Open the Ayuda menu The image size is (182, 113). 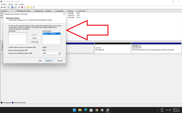pos(21,4)
